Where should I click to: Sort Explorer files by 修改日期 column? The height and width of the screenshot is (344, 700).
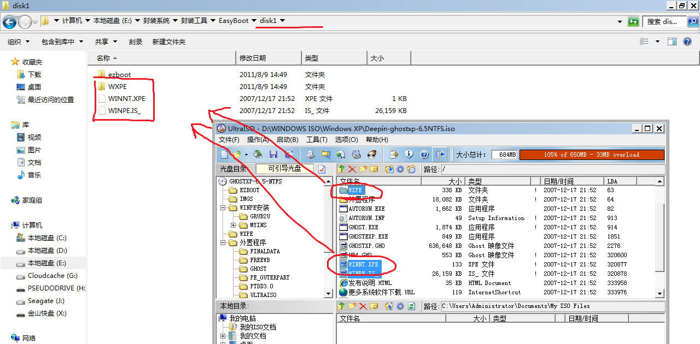pyautogui.click(x=269, y=58)
